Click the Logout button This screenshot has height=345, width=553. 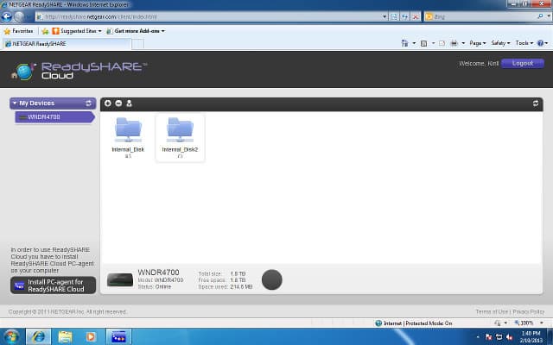pos(522,63)
